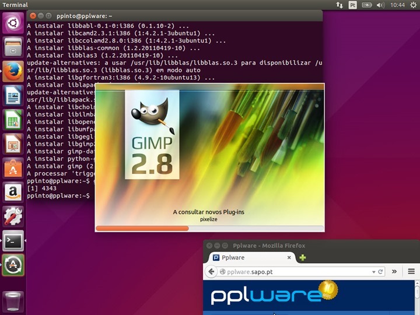This screenshot has height=315, width=420.
Task: Click the Ppplware - Mozilla Firefox title bar
Action: 269,246
